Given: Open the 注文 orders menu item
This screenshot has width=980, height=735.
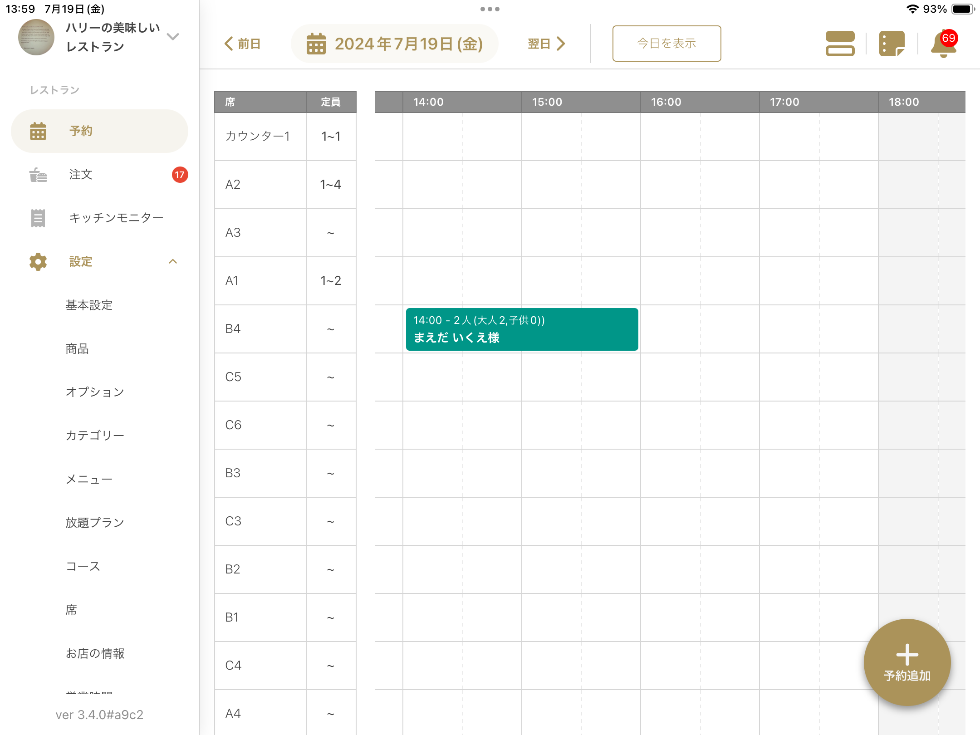Looking at the screenshot, I should point(99,175).
